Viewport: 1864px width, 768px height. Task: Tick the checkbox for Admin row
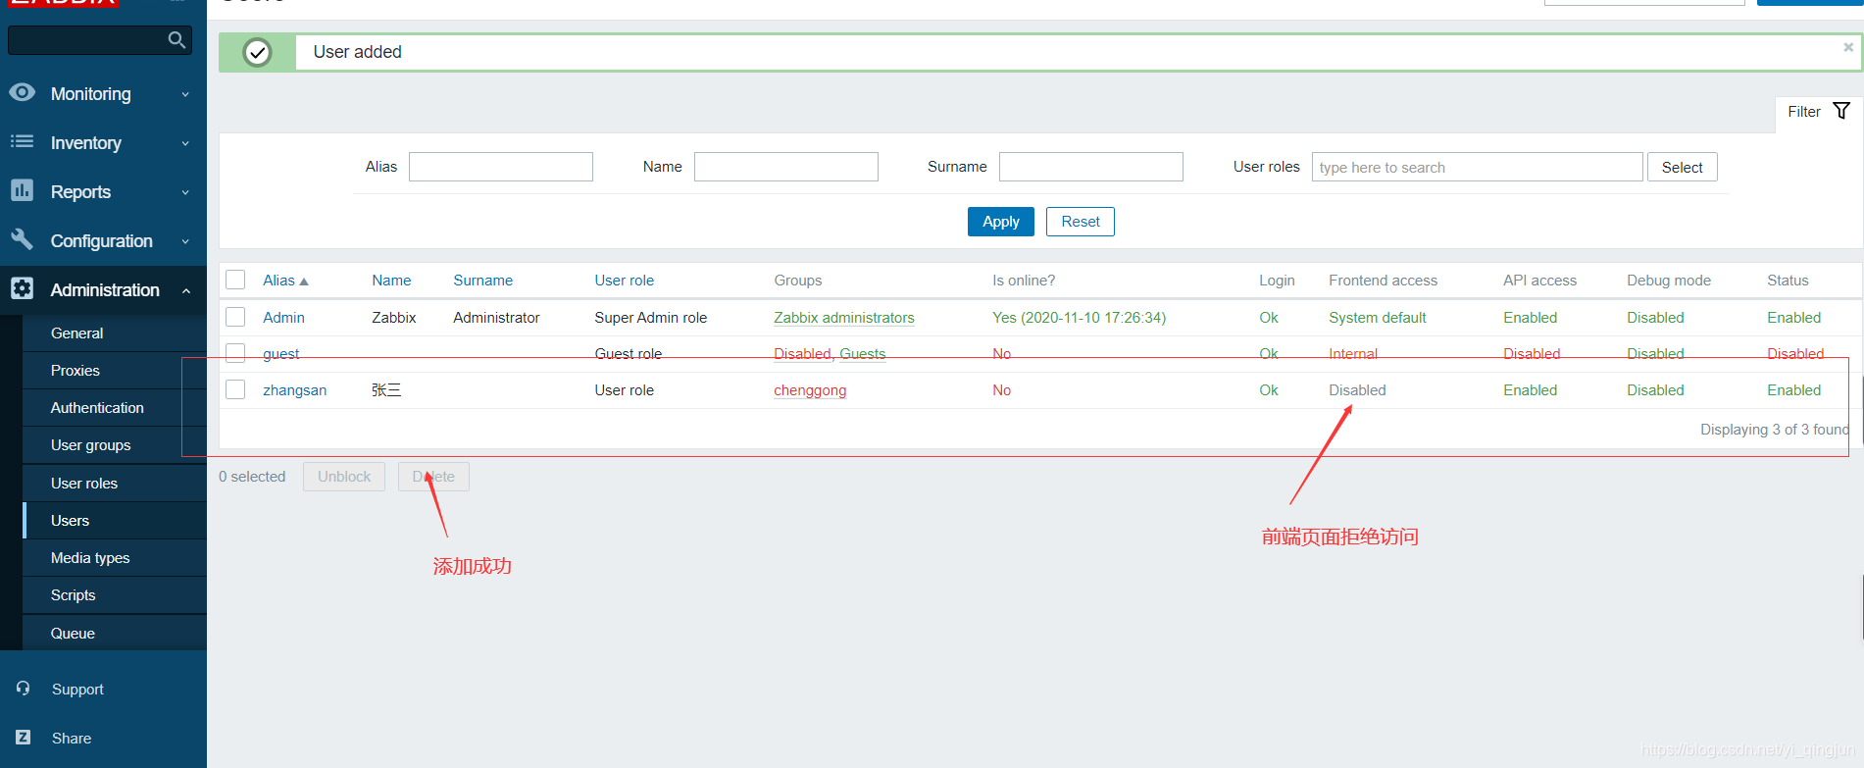click(235, 317)
